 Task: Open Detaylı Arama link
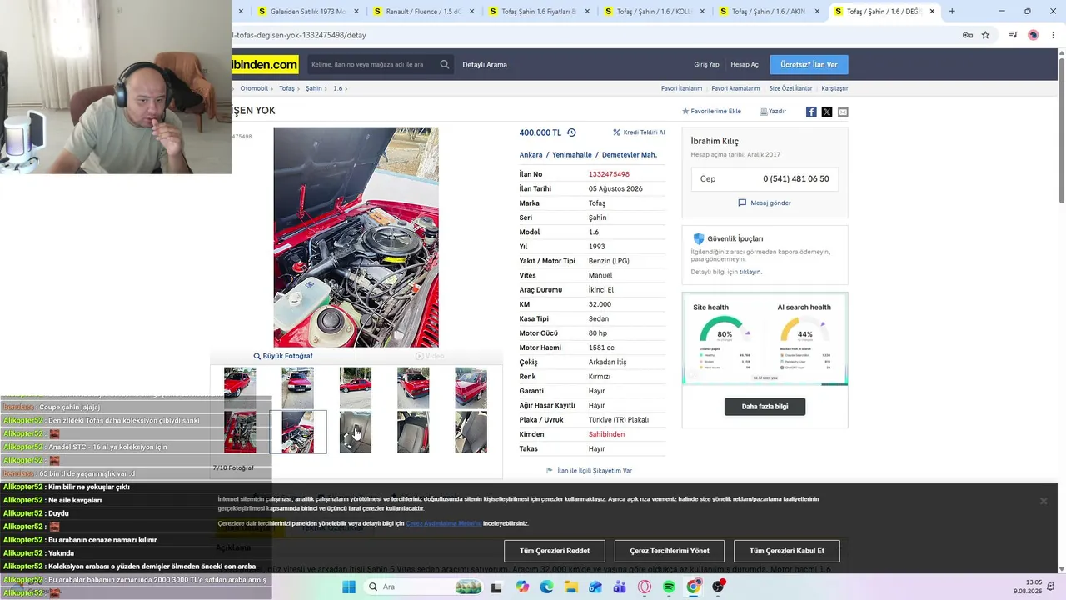[x=485, y=64]
